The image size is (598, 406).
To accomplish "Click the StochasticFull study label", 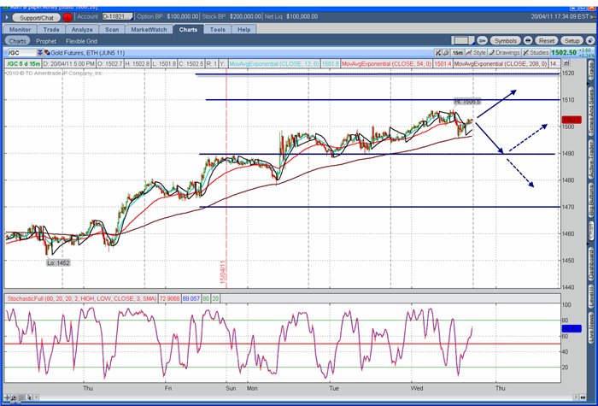I will click(x=82, y=298).
